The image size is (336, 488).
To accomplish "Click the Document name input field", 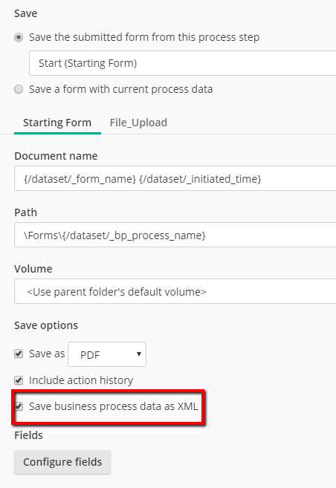I will tap(175, 179).
